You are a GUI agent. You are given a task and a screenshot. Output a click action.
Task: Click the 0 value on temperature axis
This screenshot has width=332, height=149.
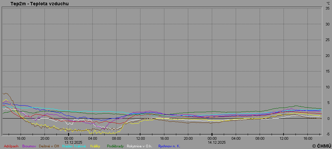[x=329, y=119]
